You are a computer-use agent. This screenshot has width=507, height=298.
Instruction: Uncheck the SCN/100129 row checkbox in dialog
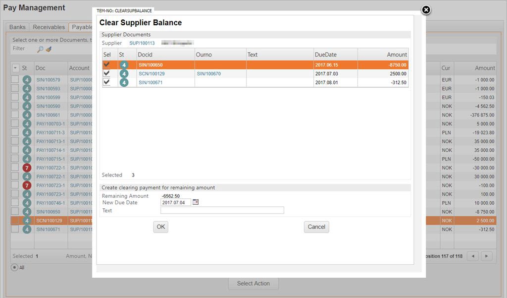(x=106, y=73)
